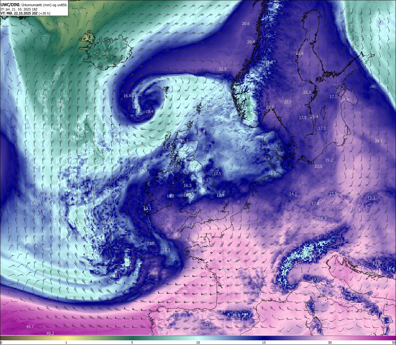Select the VT: Mið. 22.10.2025 20Z line
This screenshot has width=396, height=345.
(x=26, y=13)
